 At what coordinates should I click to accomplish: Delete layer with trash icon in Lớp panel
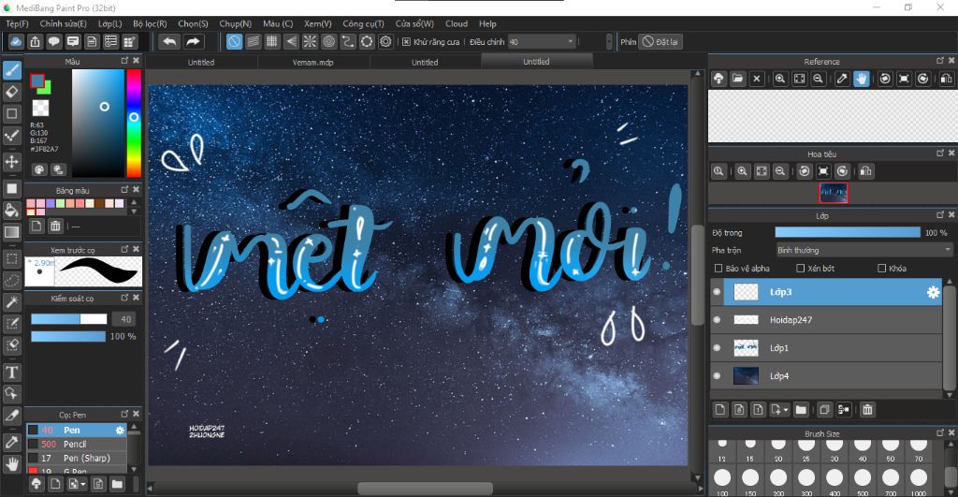[867, 410]
